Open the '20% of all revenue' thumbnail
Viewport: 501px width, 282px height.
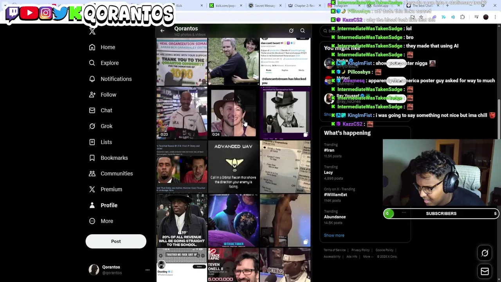182,220
